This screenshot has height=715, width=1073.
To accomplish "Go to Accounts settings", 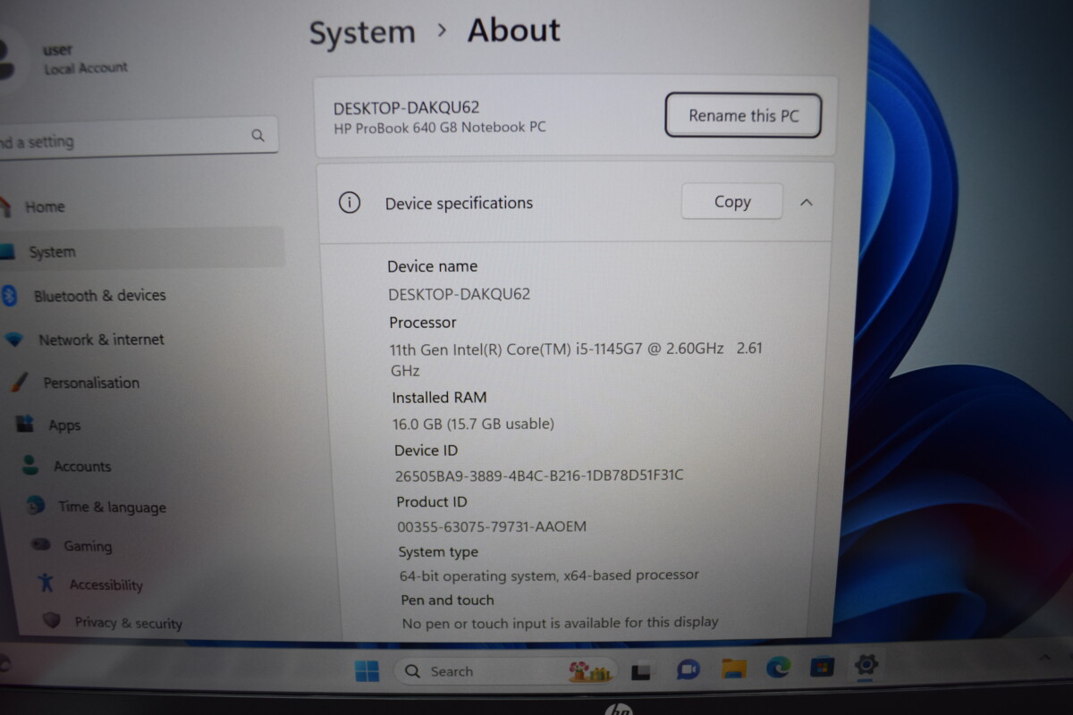I will pyautogui.click(x=82, y=467).
